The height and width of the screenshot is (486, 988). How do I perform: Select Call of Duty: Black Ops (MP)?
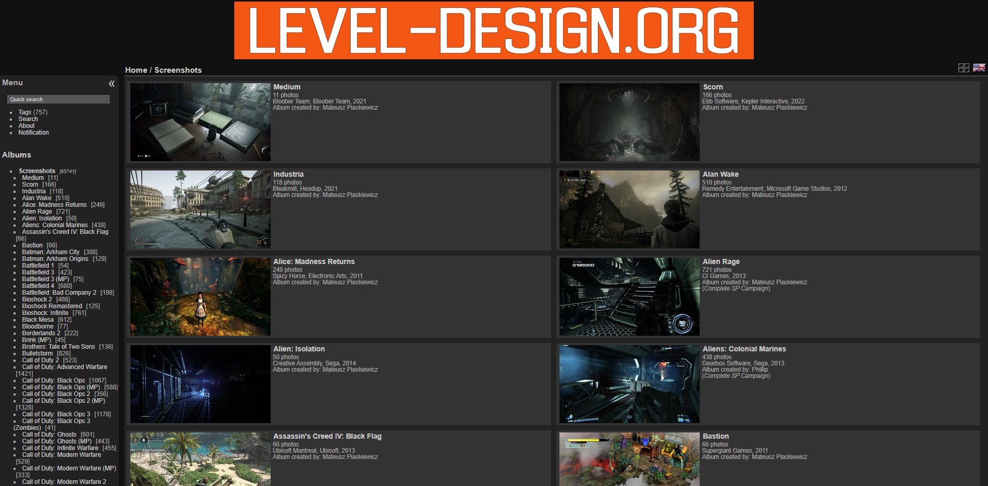[x=61, y=387]
